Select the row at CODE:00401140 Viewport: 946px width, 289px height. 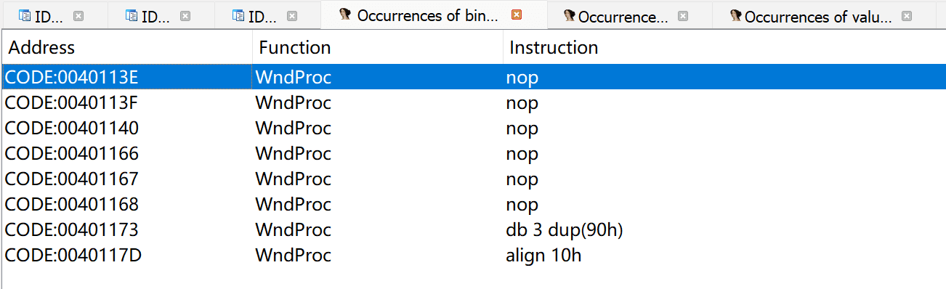click(x=473, y=128)
